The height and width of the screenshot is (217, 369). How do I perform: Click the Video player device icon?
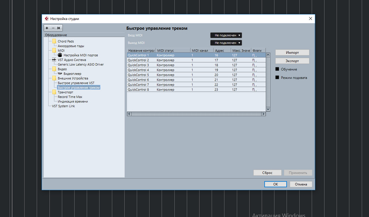coord(60,73)
